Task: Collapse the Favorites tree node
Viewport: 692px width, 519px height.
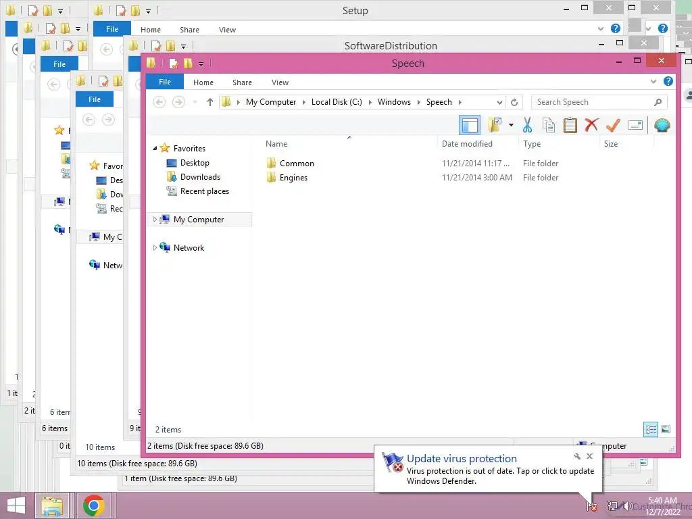Action: (x=155, y=148)
